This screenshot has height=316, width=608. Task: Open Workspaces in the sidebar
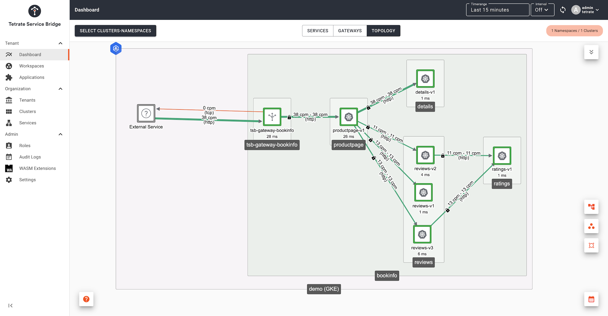click(35, 66)
